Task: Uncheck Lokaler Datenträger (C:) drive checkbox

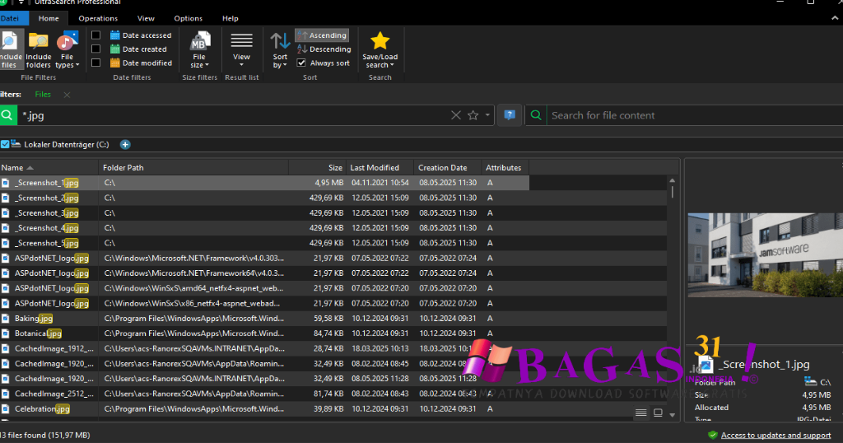Action: click(5, 144)
